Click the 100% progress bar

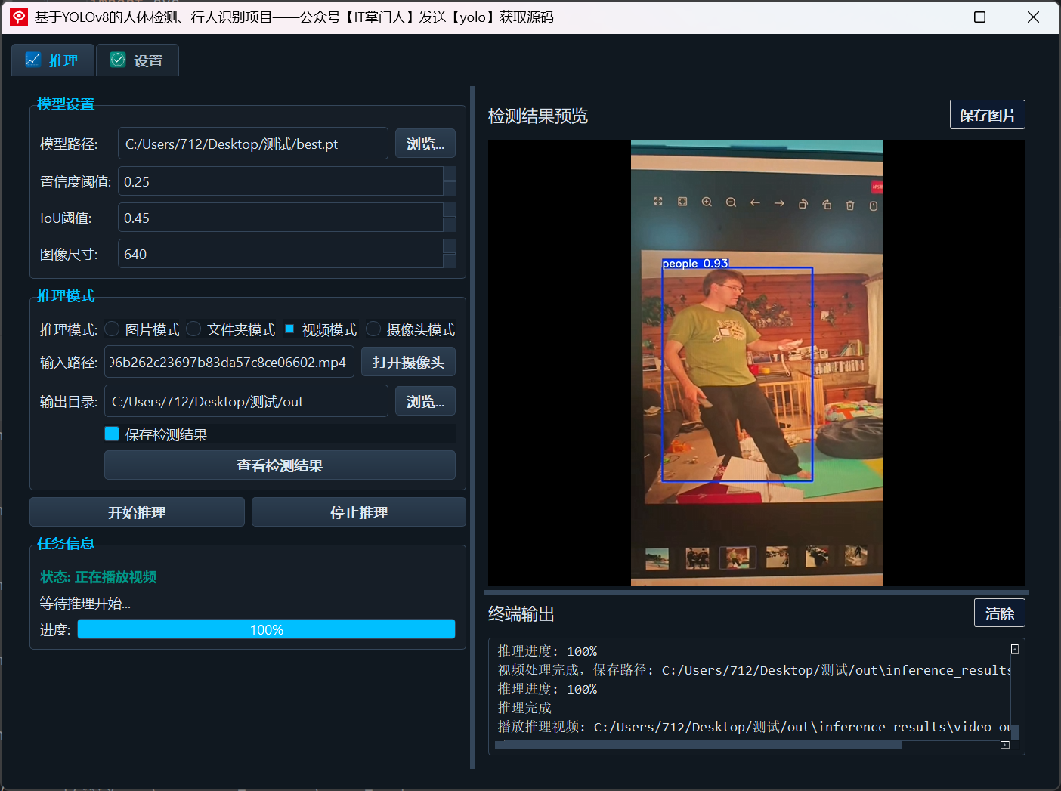266,629
